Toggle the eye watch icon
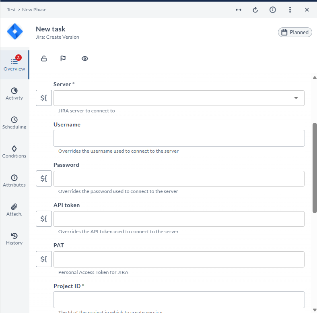The height and width of the screenshot is (313, 317). coord(85,58)
